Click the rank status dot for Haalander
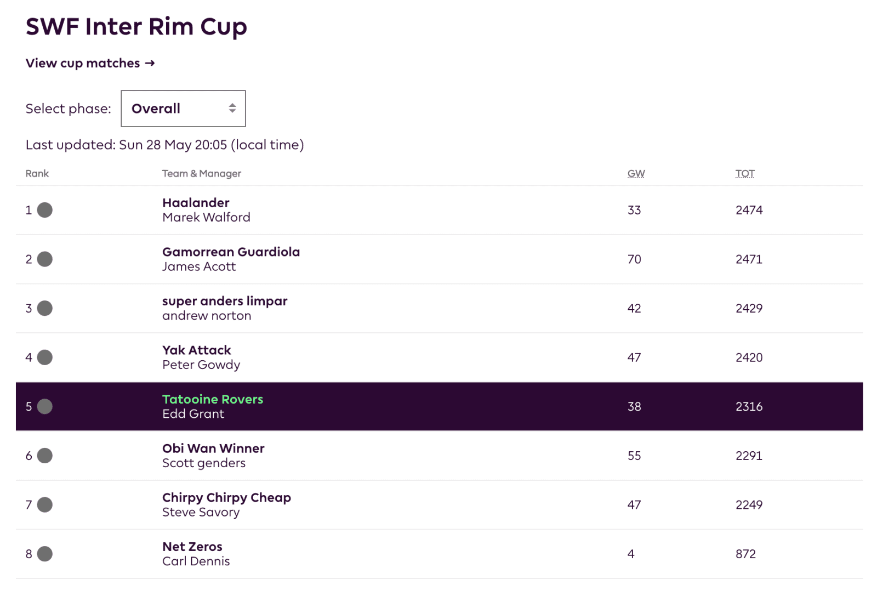This screenshot has width=877, height=602. (45, 210)
